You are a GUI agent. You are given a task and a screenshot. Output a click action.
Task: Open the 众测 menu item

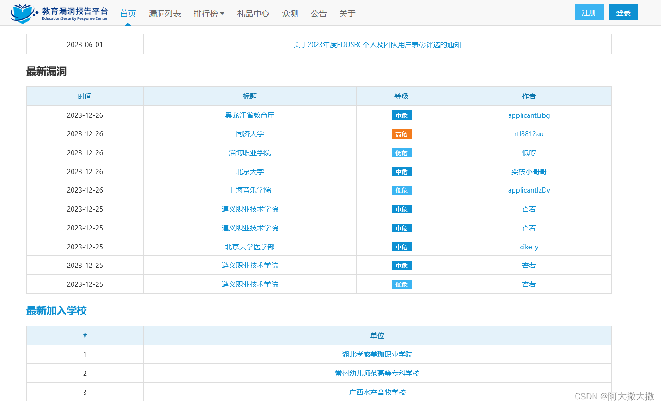290,13
